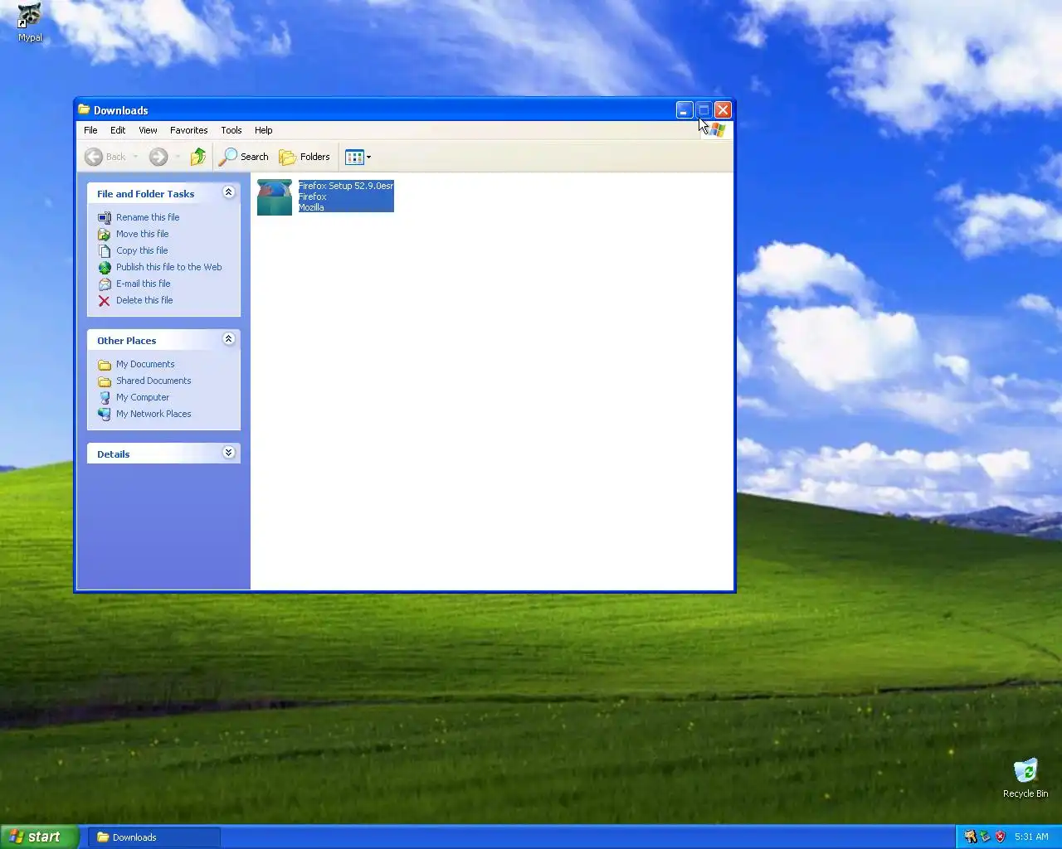This screenshot has width=1062, height=849.
Task: Open the View menu
Action: (148, 130)
